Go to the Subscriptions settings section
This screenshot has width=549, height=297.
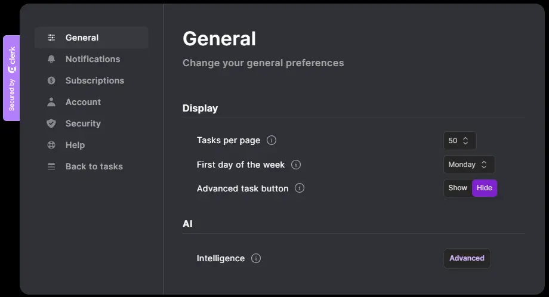pyautogui.click(x=94, y=81)
